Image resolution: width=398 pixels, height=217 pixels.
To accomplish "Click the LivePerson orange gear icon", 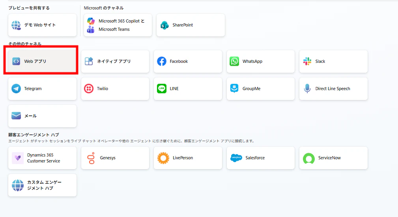I will pos(163,158).
